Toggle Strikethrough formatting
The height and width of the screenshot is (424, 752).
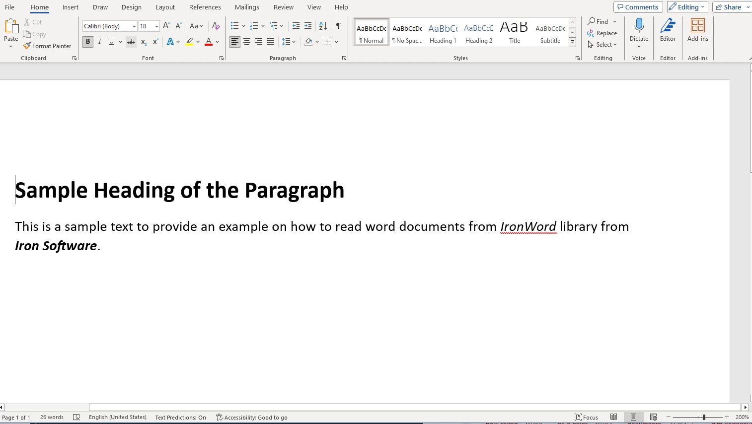[x=131, y=42]
